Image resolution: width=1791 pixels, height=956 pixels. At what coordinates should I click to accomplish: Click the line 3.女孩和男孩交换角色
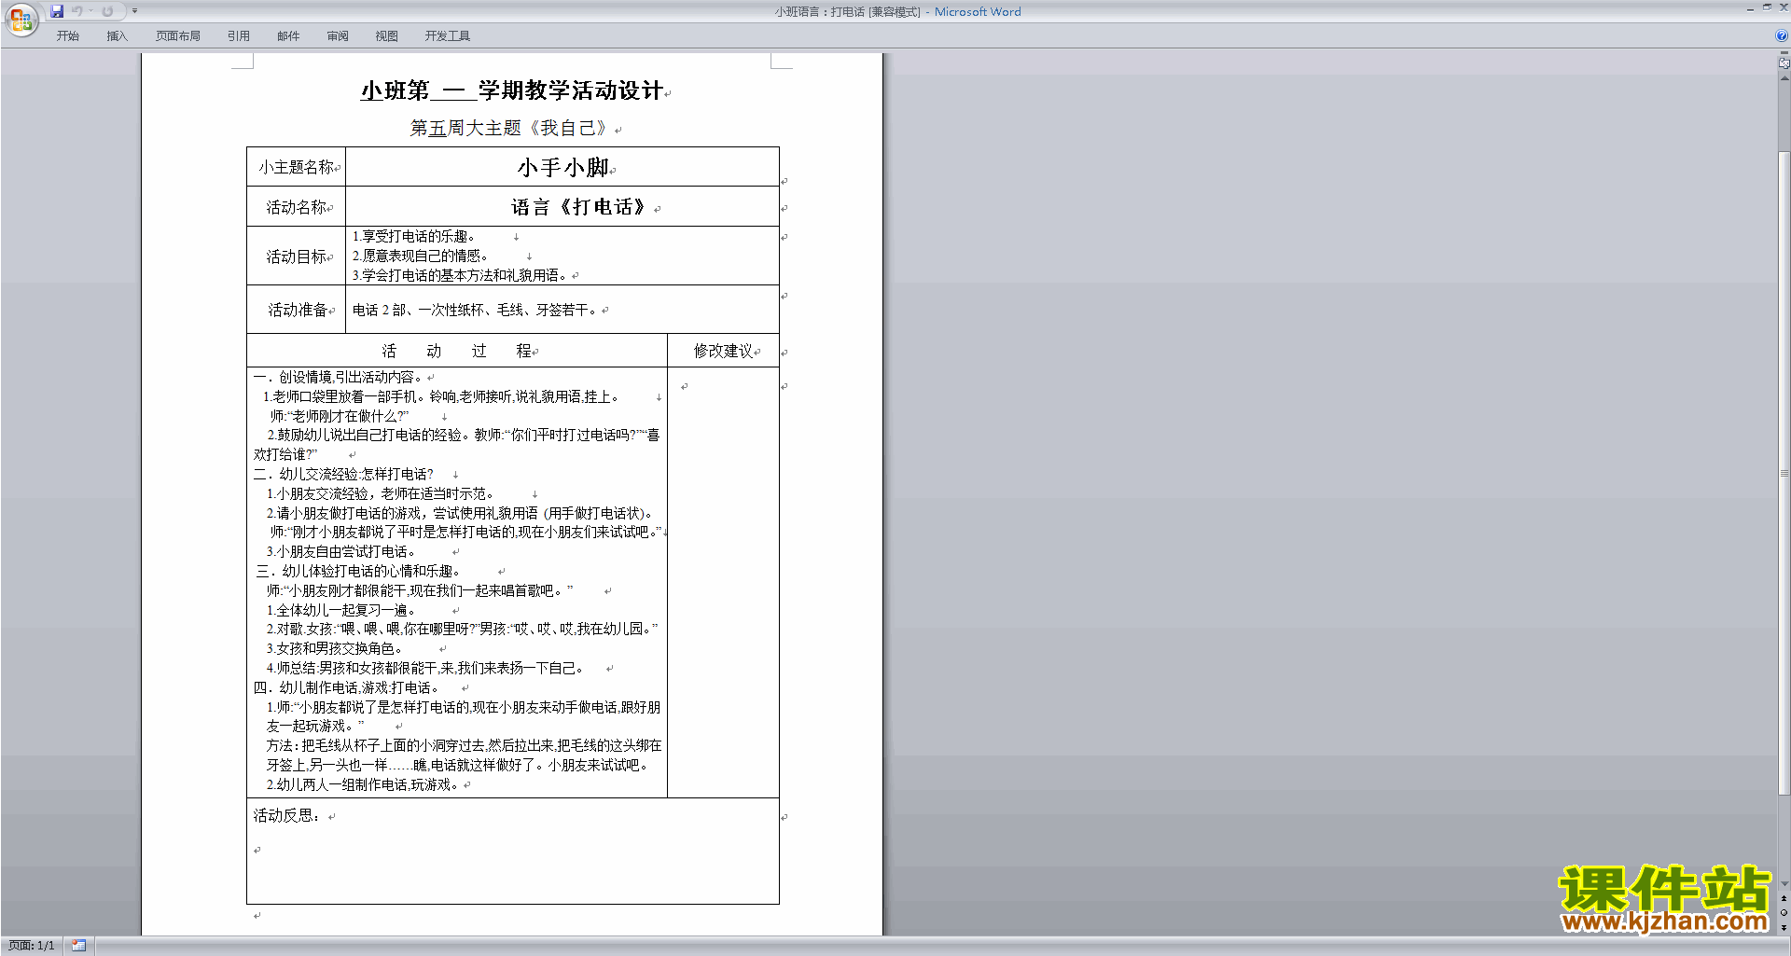[x=334, y=648]
